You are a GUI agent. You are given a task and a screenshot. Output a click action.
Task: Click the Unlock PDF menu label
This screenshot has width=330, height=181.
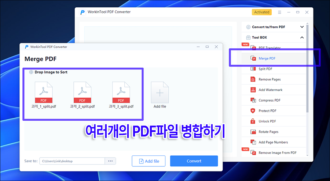pyautogui.click(x=267, y=121)
